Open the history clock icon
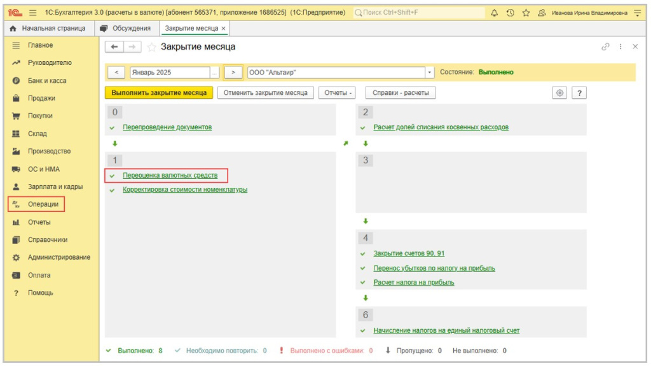 511,13
